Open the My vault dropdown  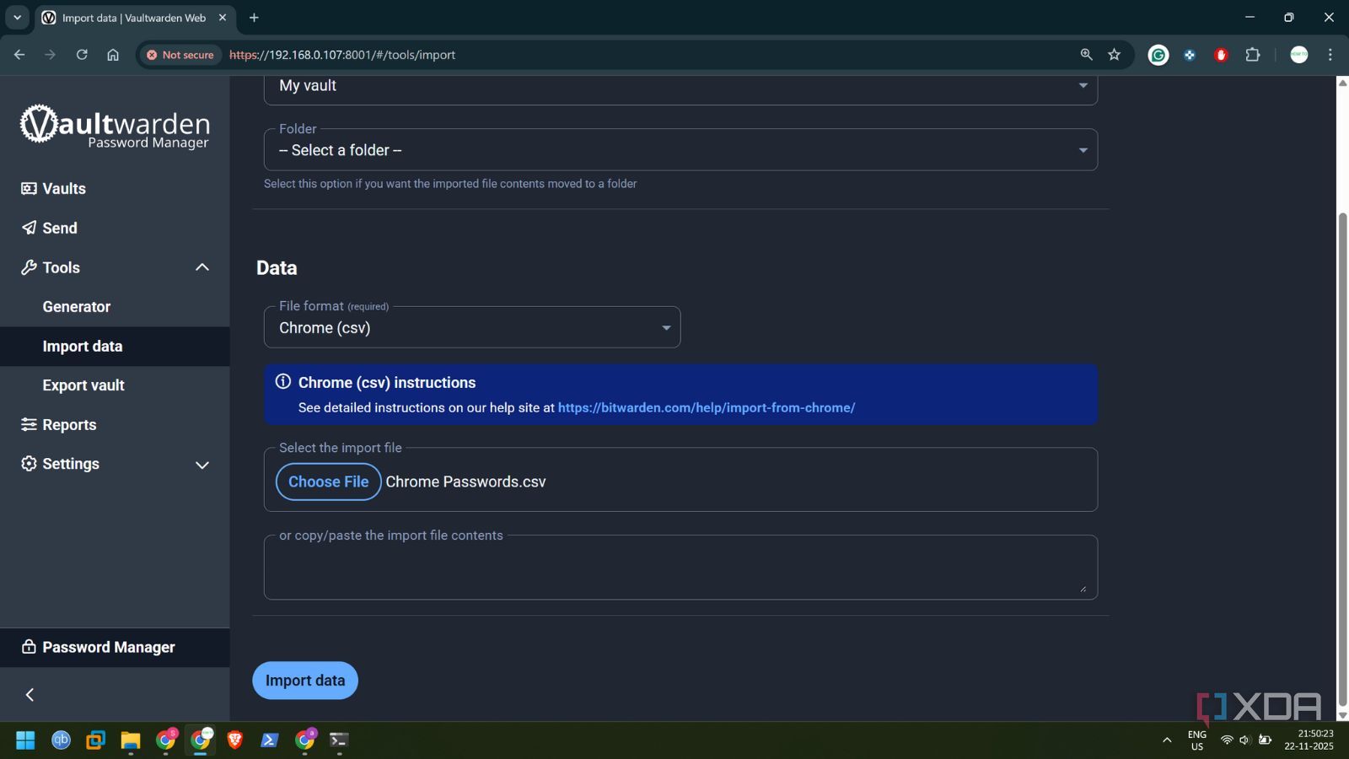coord(680,86)
